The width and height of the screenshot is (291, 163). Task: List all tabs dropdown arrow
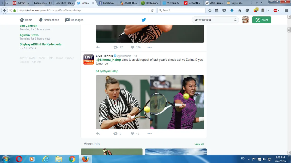(x=261, y=3)
